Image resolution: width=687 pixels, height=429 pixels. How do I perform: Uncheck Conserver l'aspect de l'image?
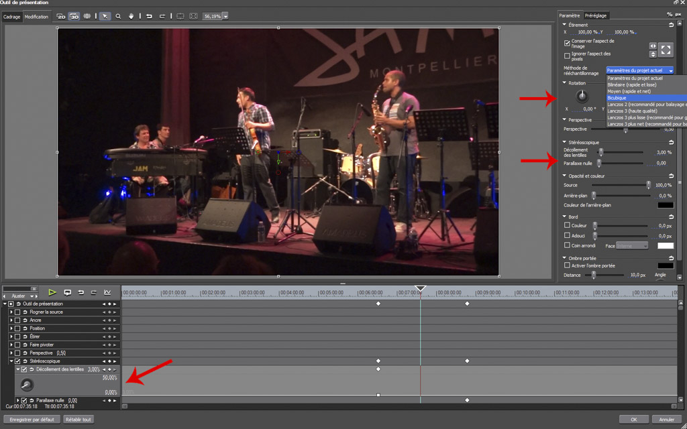click(x=567, y=44)
